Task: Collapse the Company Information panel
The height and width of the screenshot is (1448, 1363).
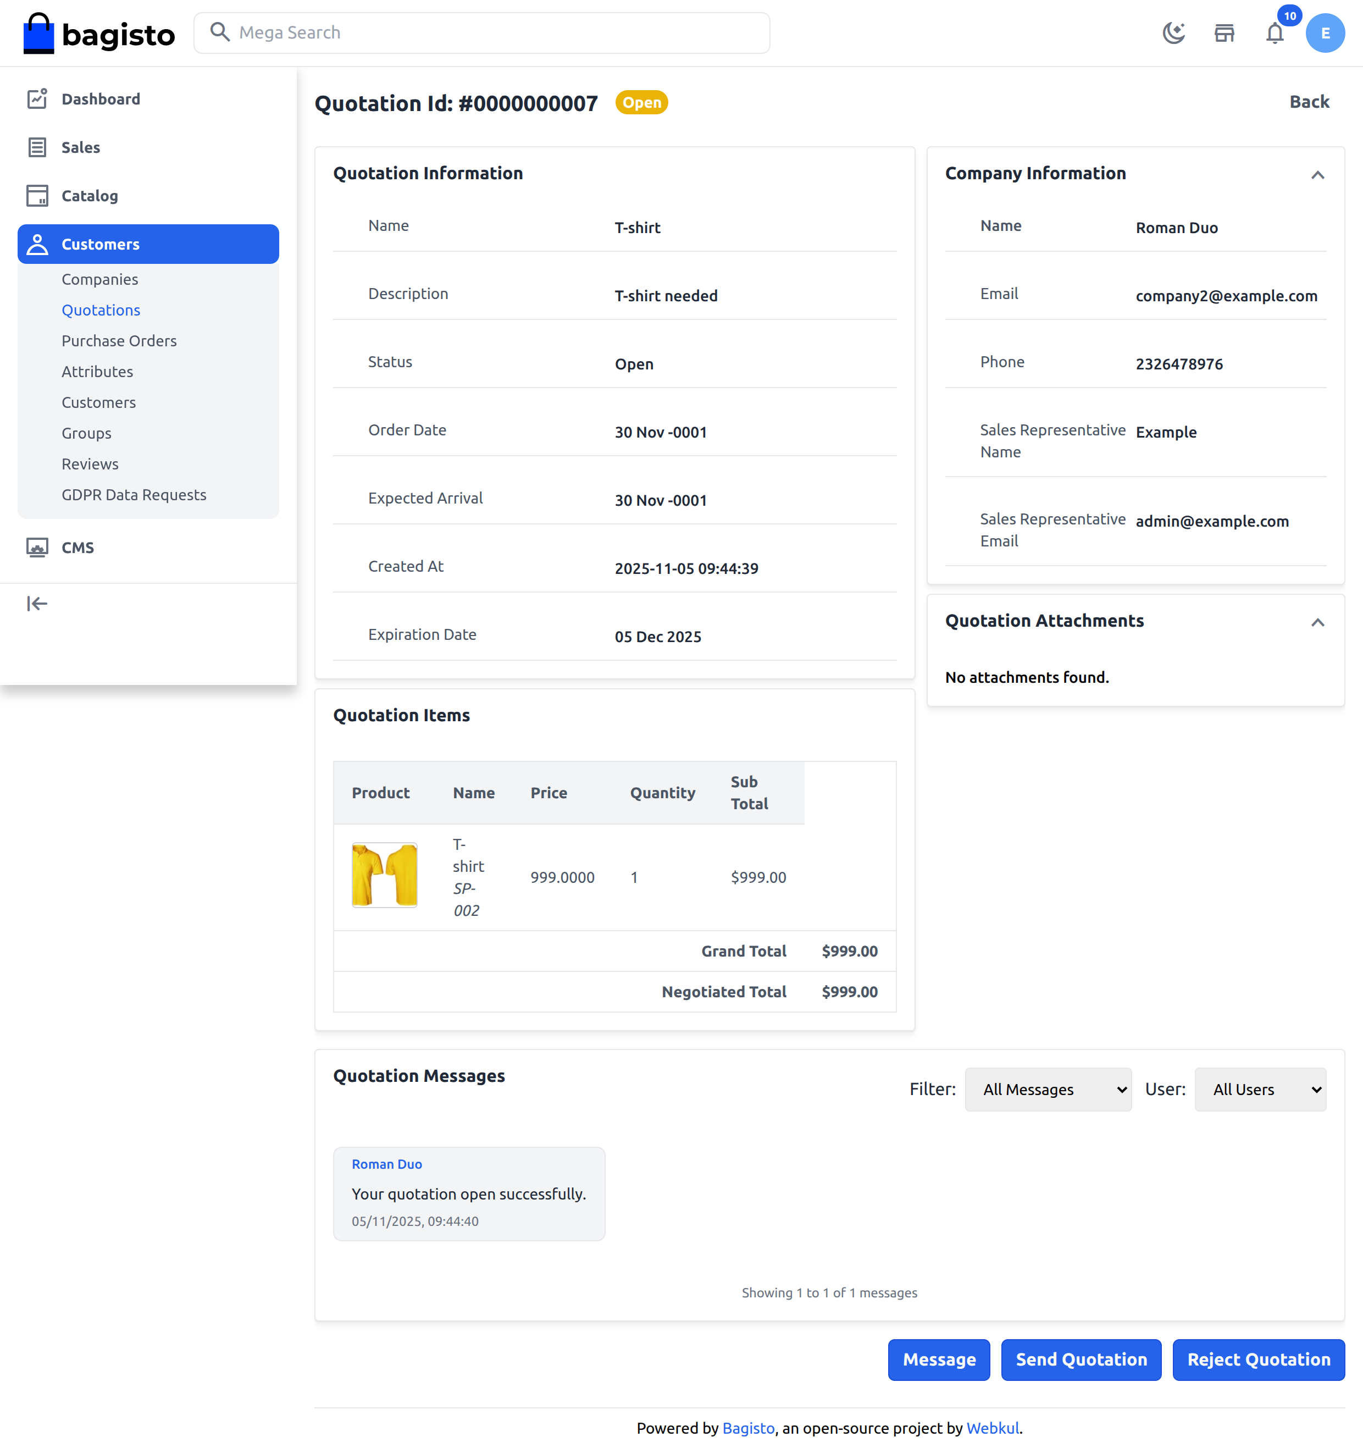Action: [1318, 175]
